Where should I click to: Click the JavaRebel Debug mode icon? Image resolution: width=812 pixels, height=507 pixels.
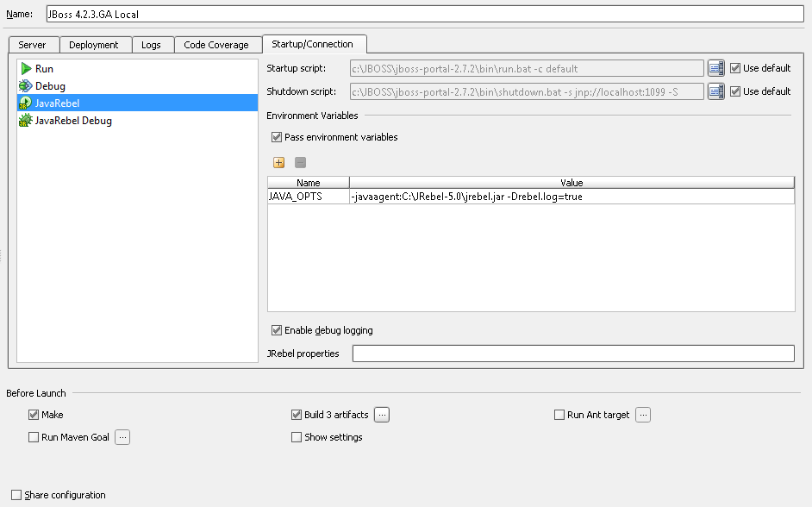pyautogui.click(x=26, y=121)
